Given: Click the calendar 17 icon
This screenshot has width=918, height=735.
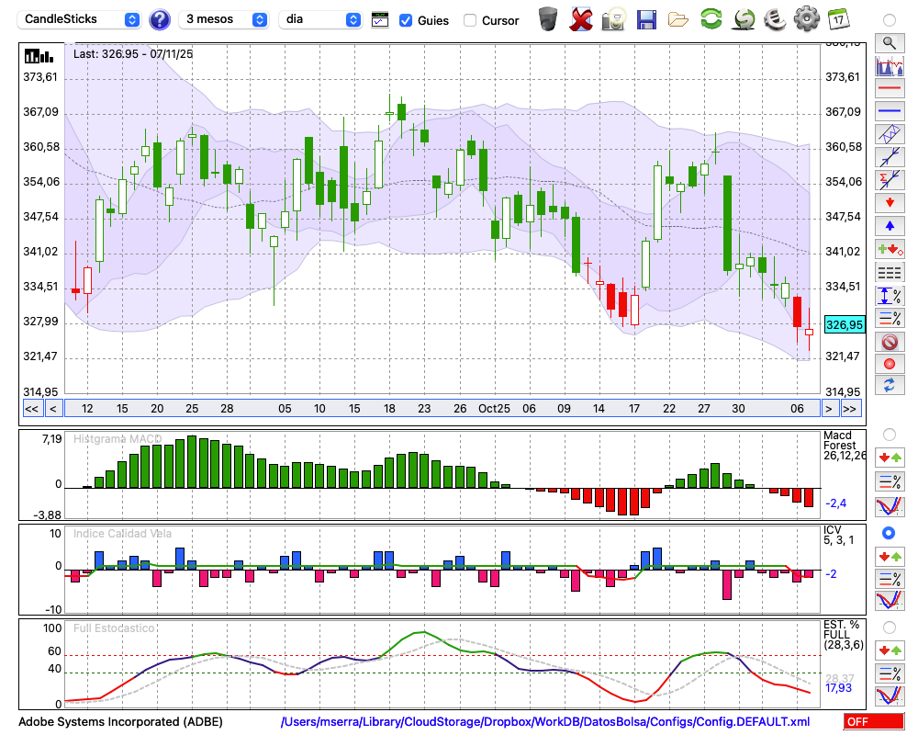Looking at the screenshot, I should pyautogui.click(x=838, y=18).
